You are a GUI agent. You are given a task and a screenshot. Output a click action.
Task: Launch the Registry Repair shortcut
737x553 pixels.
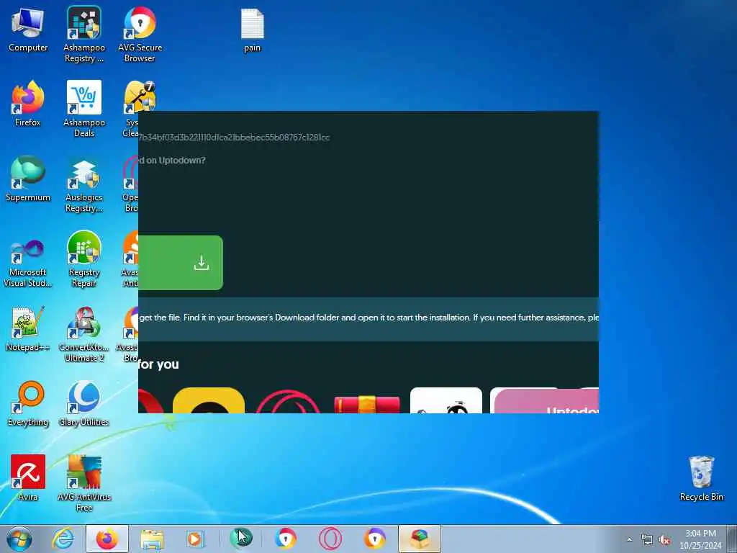[83, 258]
